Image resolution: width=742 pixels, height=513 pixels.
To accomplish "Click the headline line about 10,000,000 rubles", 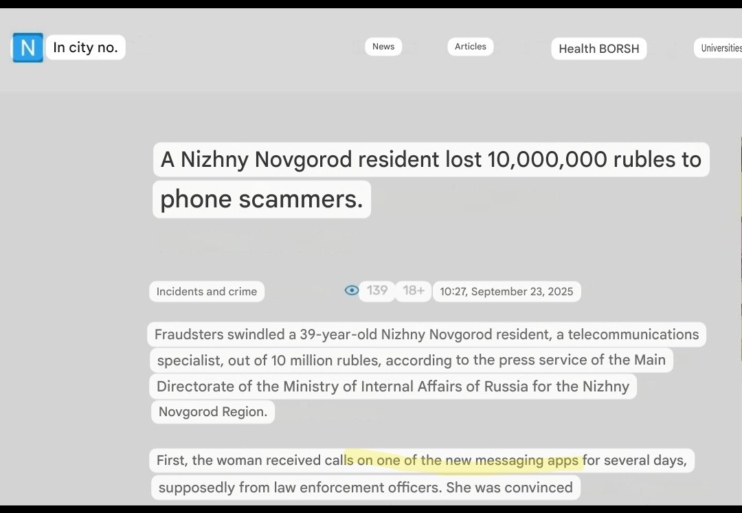I will point(431,159).
